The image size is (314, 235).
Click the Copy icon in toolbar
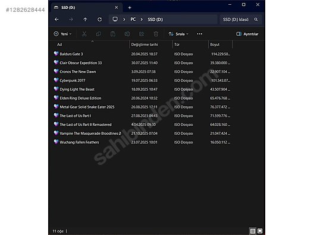[99, 34]
